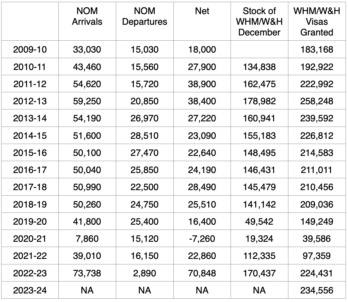The height and width of the screenshot is (302, 348).
Task: Select the 2009-10 row label
Action: [x=30, y=49]
